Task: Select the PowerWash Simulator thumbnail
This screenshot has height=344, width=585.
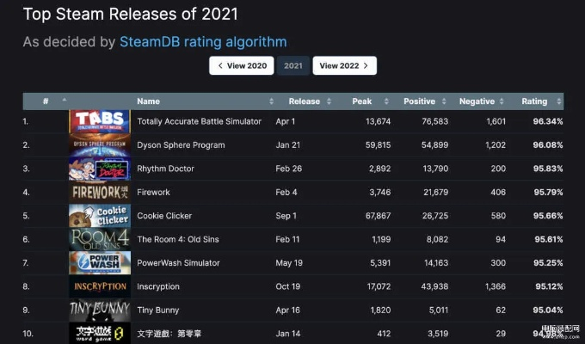Action: point(99,262)
